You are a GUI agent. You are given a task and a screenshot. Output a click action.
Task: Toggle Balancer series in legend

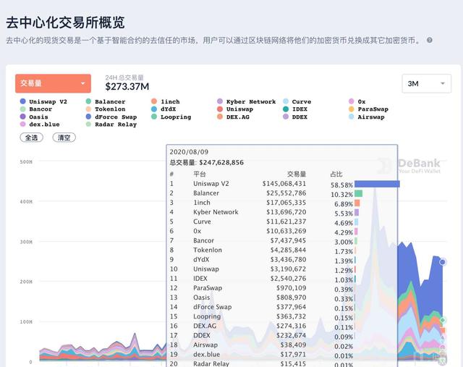click(x=106, y=101)
